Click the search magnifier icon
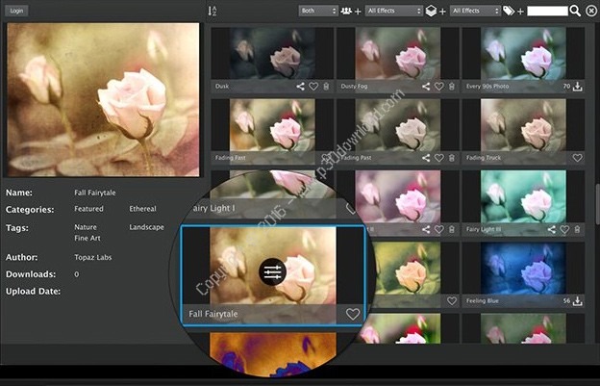600x386 pixels. pyautogui.click(x=575, y=11)
